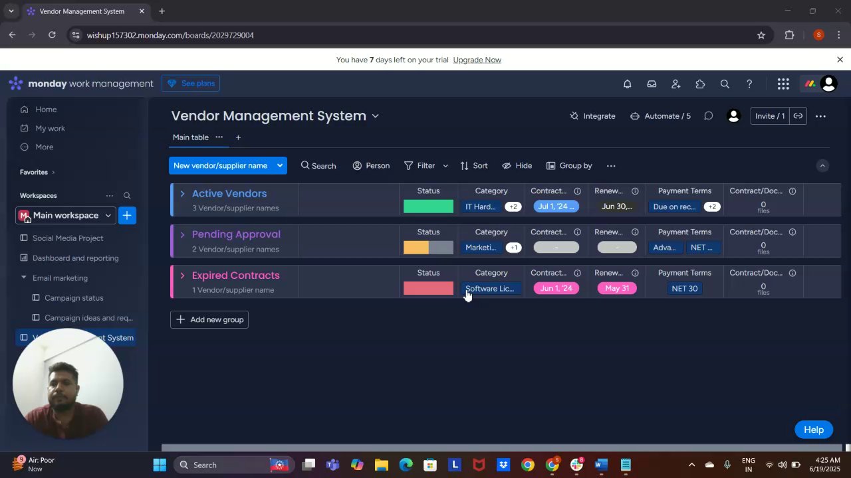Click the monday product switcher logo icon
851x478 pixels.
(x=810, y=84)
